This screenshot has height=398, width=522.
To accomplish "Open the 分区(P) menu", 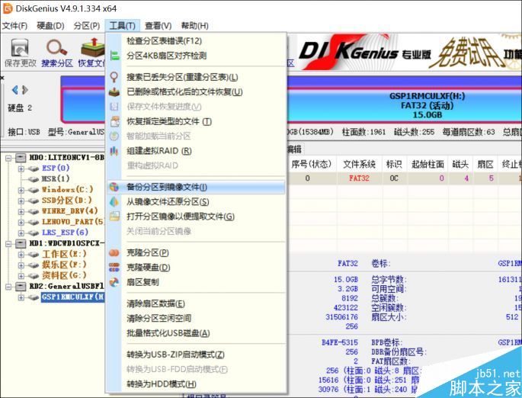I will (x=87, y=26).
